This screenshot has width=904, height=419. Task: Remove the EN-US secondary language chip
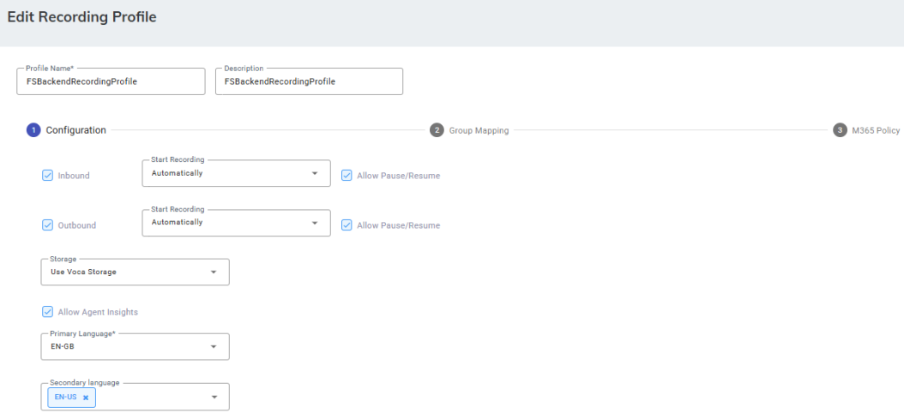[x=86, y=398]
